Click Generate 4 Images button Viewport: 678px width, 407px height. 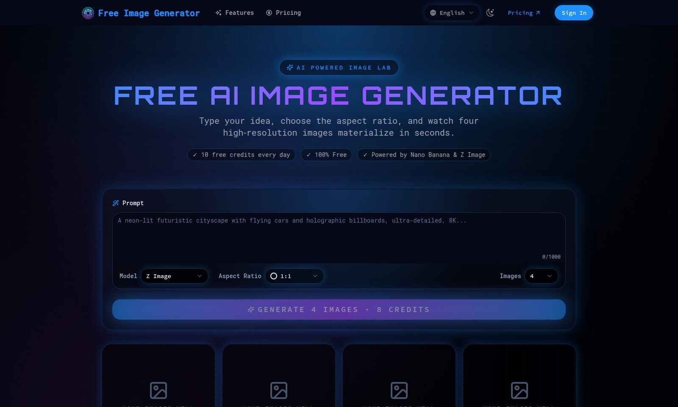(339, 309)
